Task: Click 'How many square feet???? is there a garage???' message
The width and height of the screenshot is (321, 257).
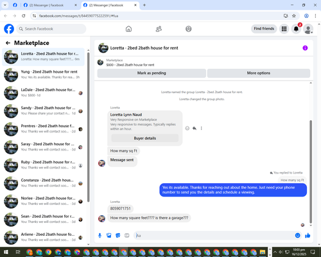Action: [149, 218]
